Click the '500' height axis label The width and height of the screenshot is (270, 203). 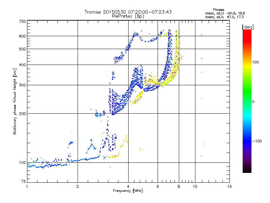tap(22, 49)
